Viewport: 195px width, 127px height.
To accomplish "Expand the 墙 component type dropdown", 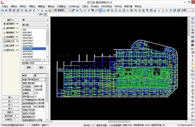I will click(35, 20).
